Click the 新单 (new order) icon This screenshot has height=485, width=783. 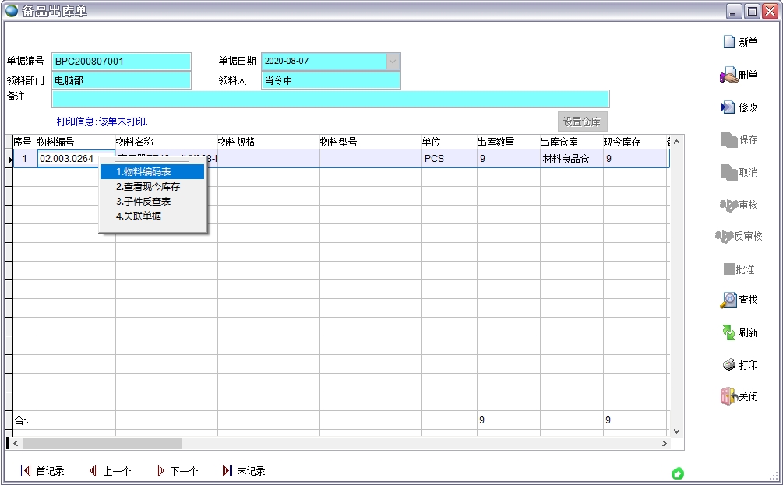pyautogui.click(x=729, y=42)
